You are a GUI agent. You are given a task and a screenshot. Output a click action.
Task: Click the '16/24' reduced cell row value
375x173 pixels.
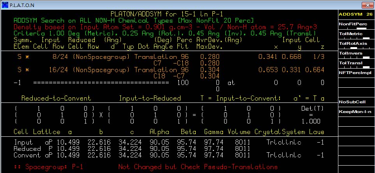coord(58,70)
